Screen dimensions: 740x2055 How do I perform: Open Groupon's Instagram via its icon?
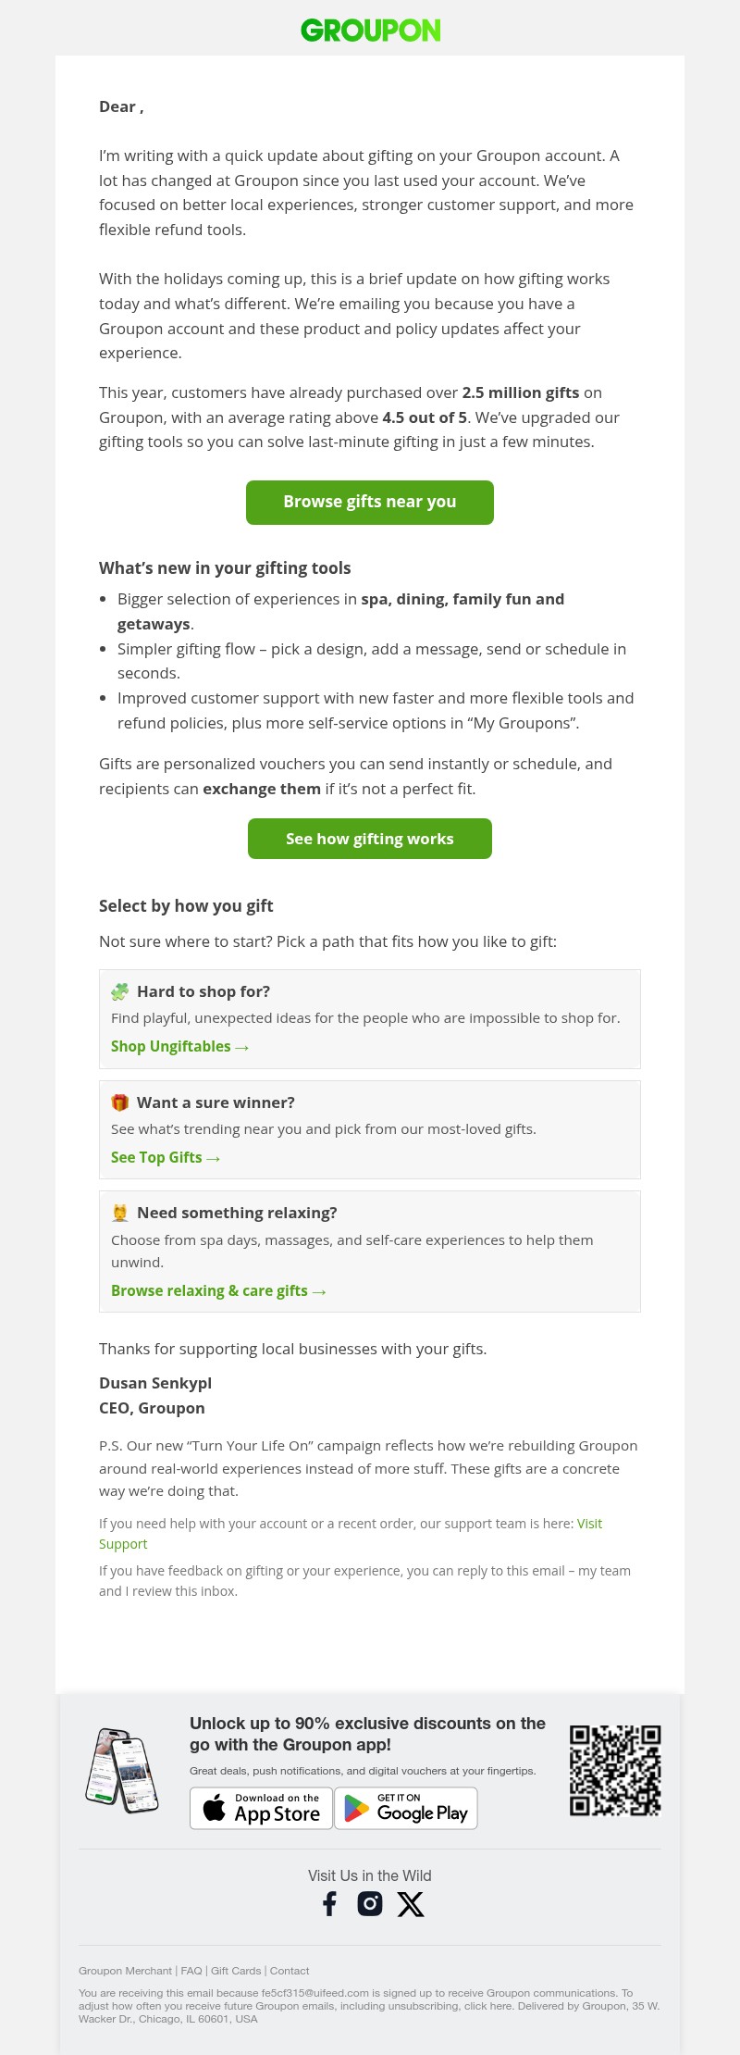370,1904
